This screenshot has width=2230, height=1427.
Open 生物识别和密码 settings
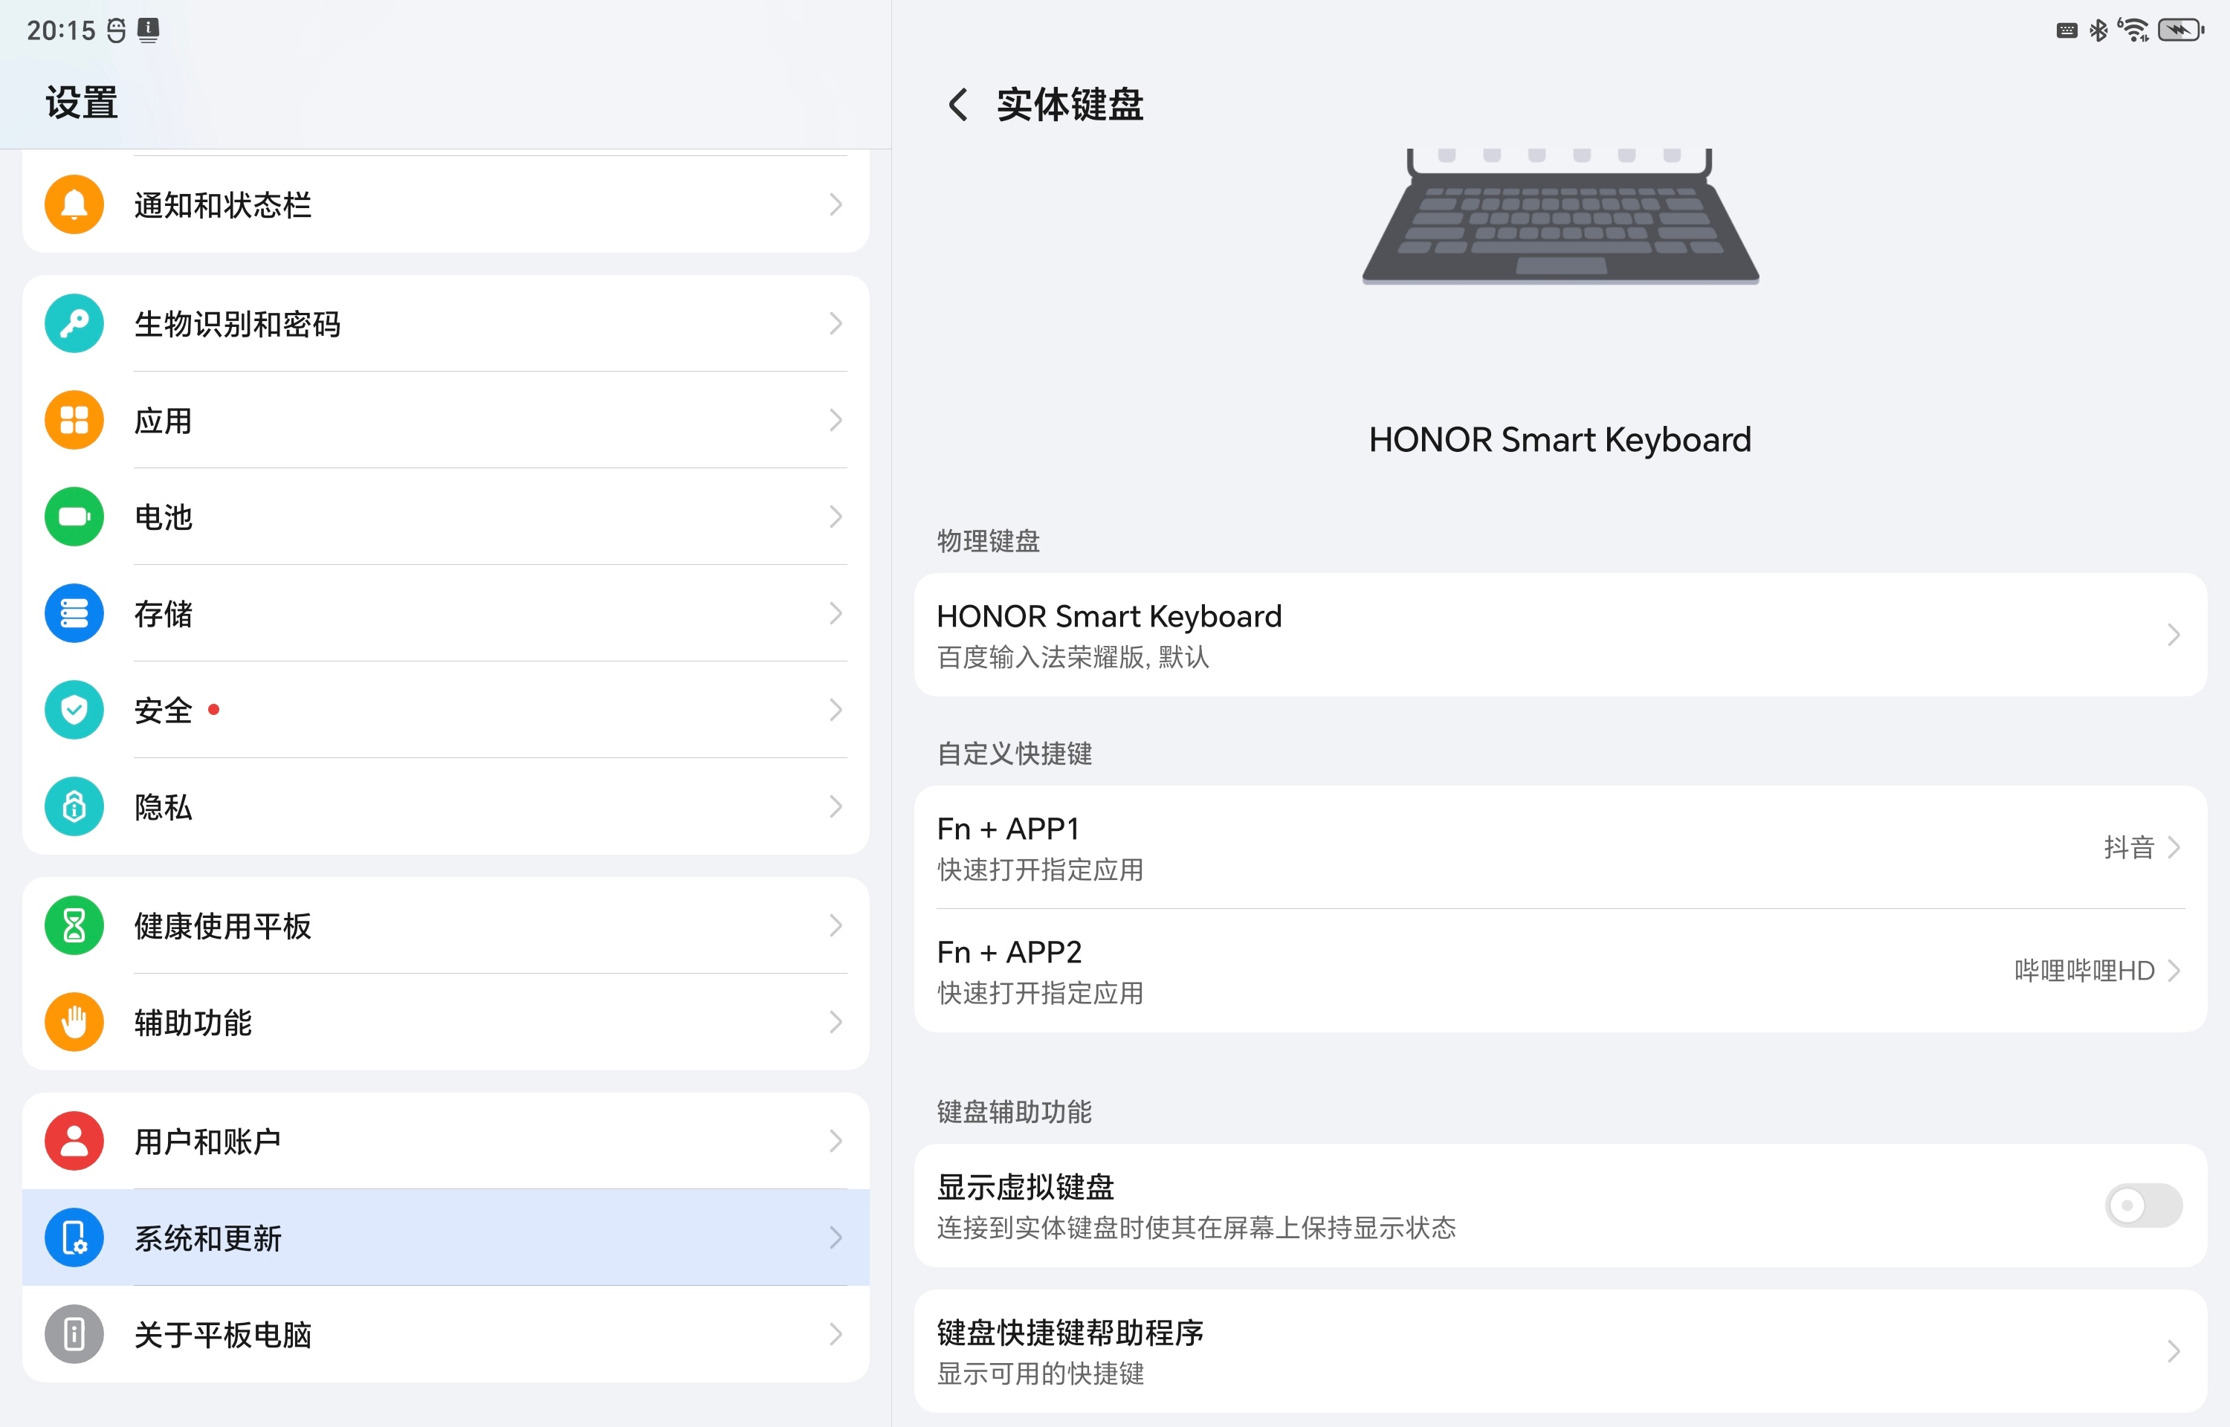[446, 323]
